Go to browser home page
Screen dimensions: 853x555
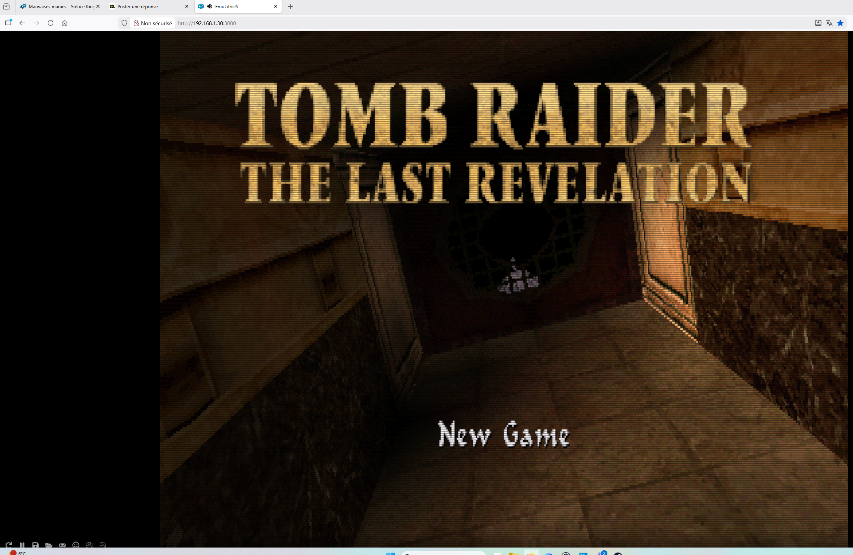[65, 23]
